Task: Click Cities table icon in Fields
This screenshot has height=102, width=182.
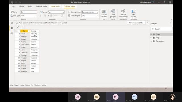Action: (154, 34)
